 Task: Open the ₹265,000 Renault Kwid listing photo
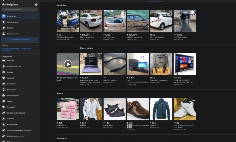[138, 21]
